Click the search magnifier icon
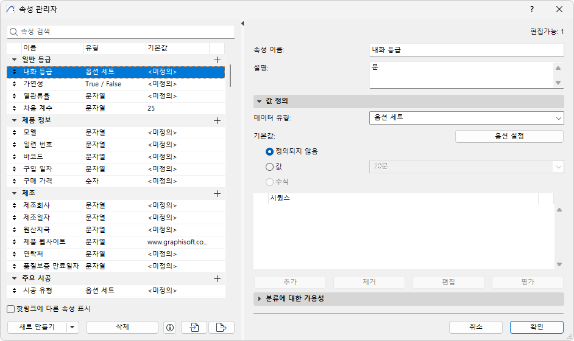574x341 pixels. [13, 32]
